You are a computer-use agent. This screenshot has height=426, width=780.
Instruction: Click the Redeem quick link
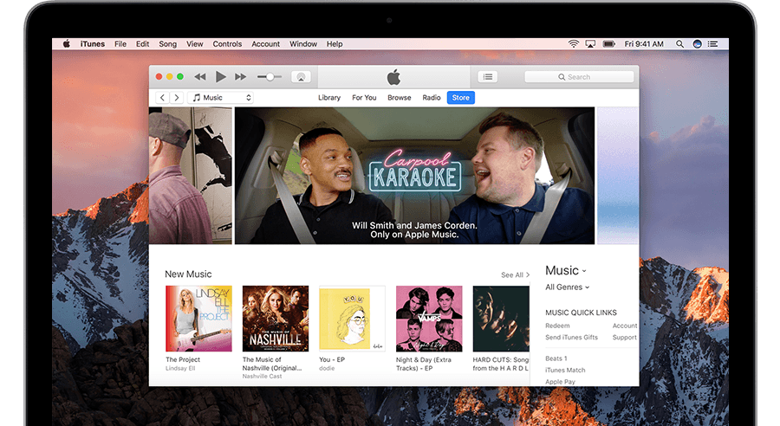(557, 326)
